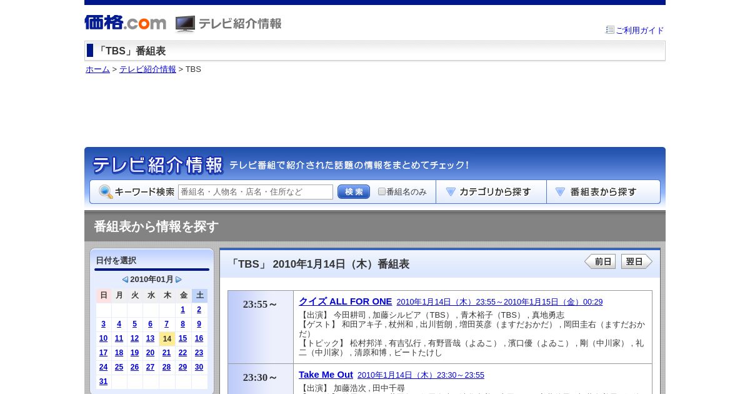Select January 20 in calendar
The width and height of the screenshot is (750, 394).
[150, 353]
